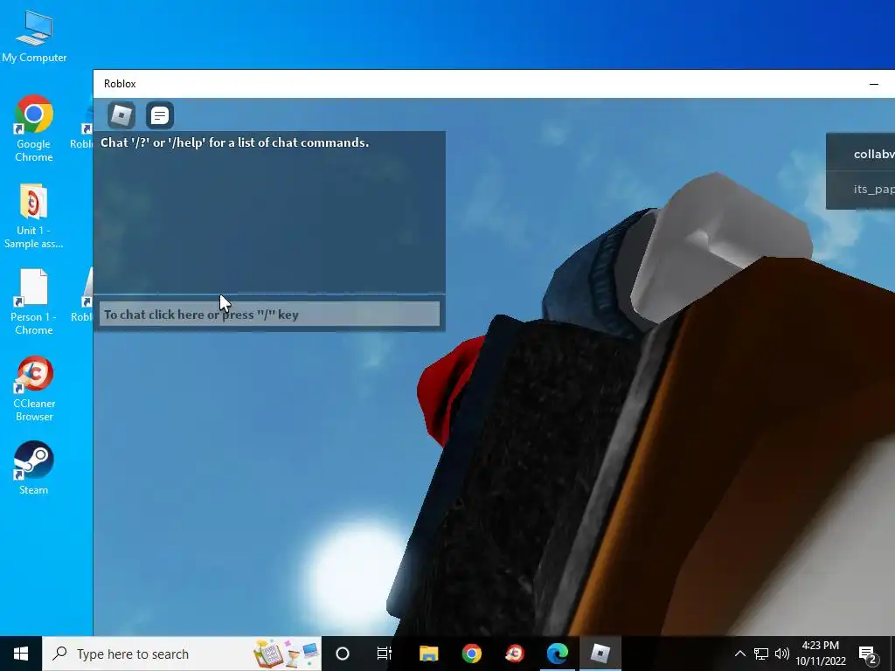Viewport: 895px width, 671px height.
Task: Open the volume tray icon
Action: (782, 654)
